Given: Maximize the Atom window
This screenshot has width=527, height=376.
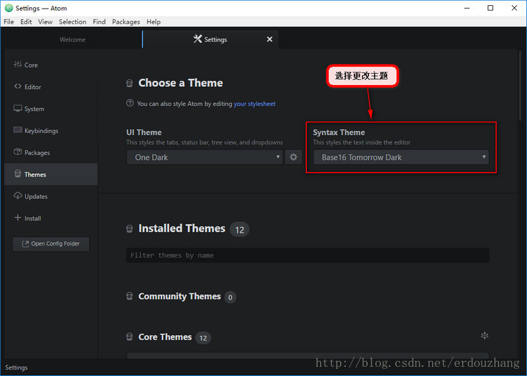Looking at the screenshot, I should pos(490,8).
